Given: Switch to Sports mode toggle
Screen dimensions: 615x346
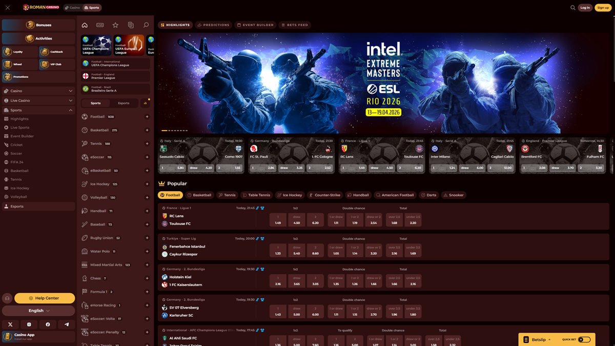Looking at the screenshot, I should click(92, 8).
